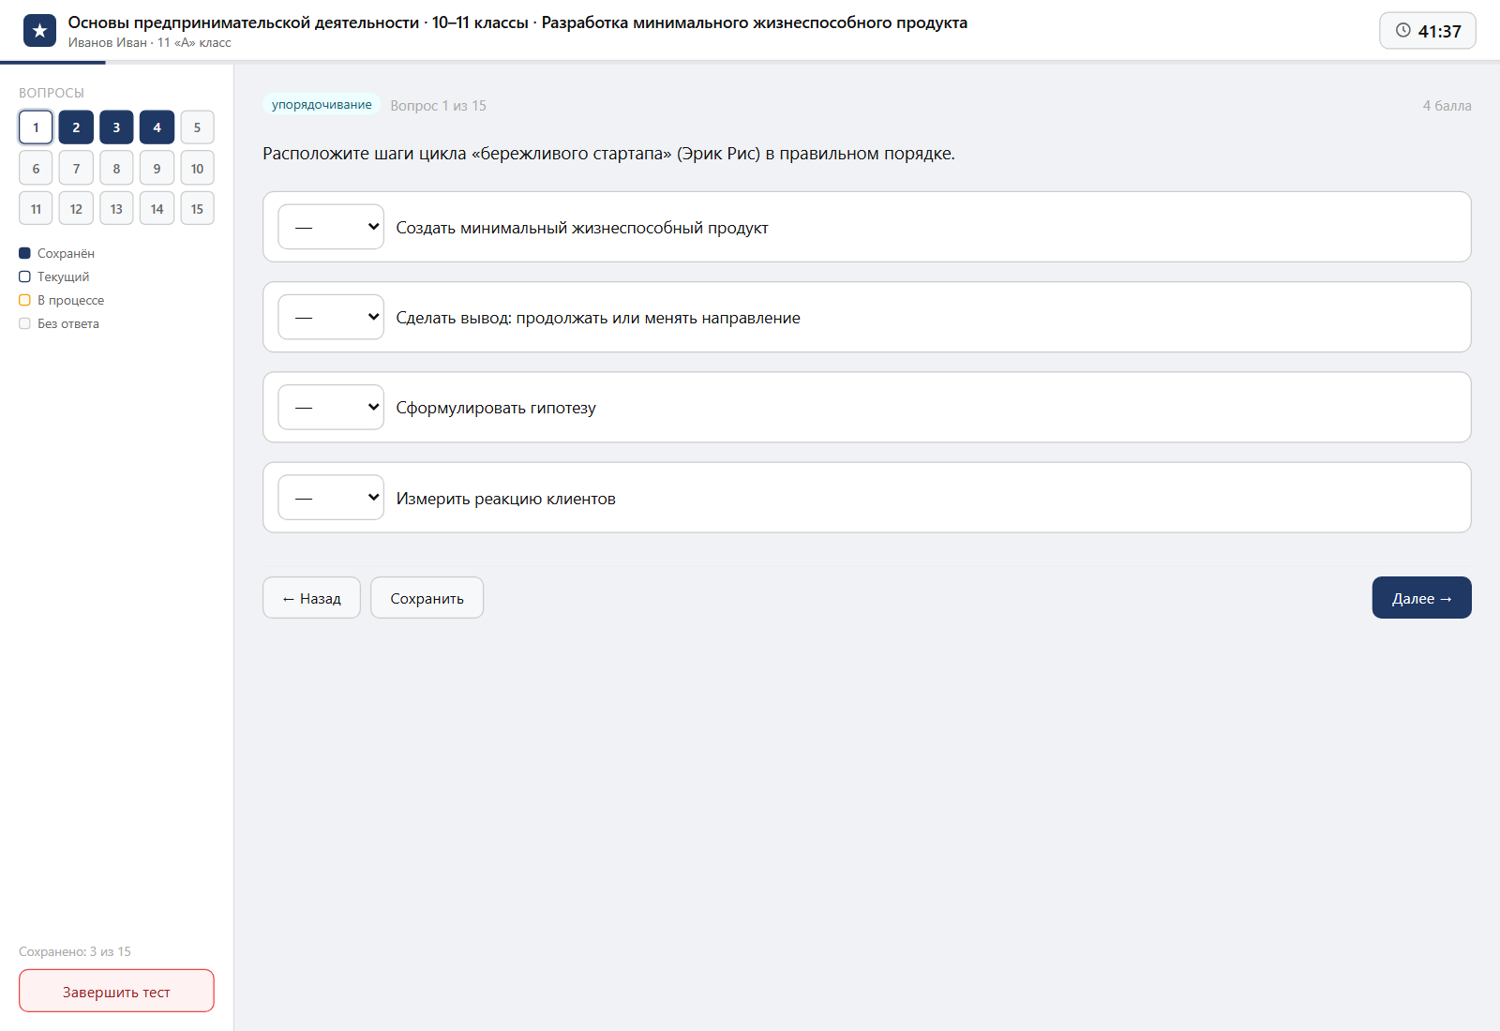The height and width of the screenshot is (1031, 1500).
Task: Click the clock icon in timer
Action: tap(1402, 30)
